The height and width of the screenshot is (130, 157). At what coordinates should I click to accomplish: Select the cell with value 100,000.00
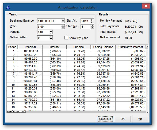click(x=30, y=51)
